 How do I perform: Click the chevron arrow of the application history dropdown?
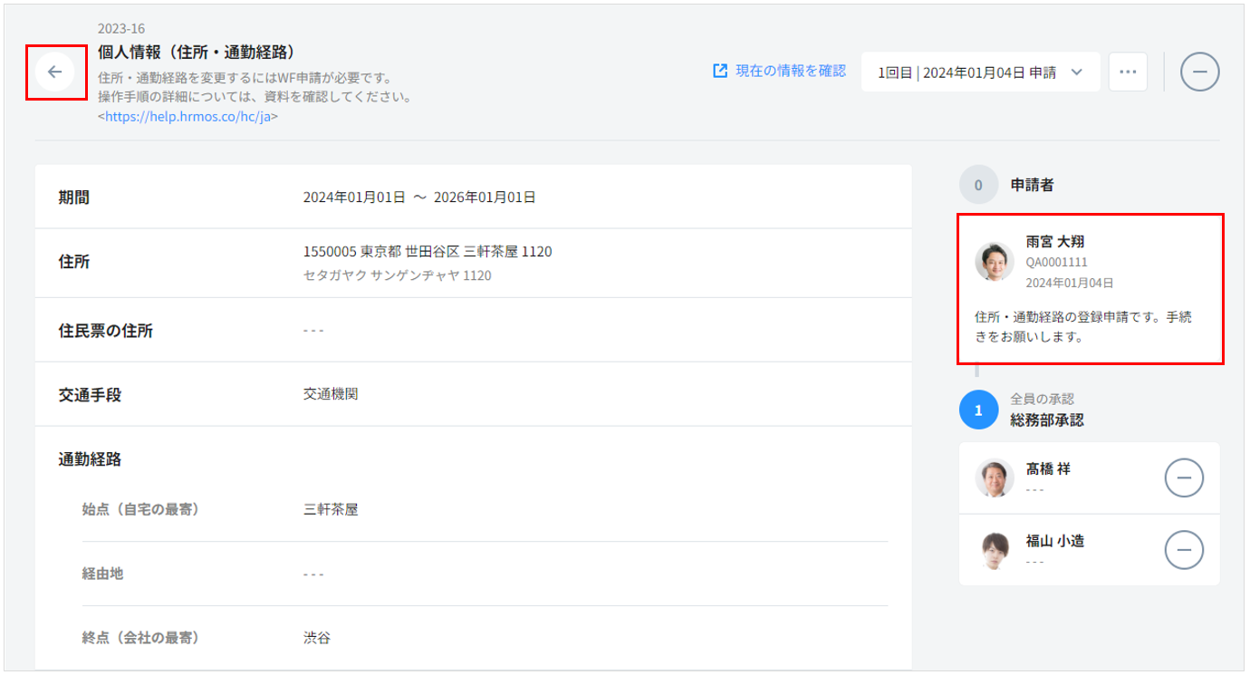1077,72
